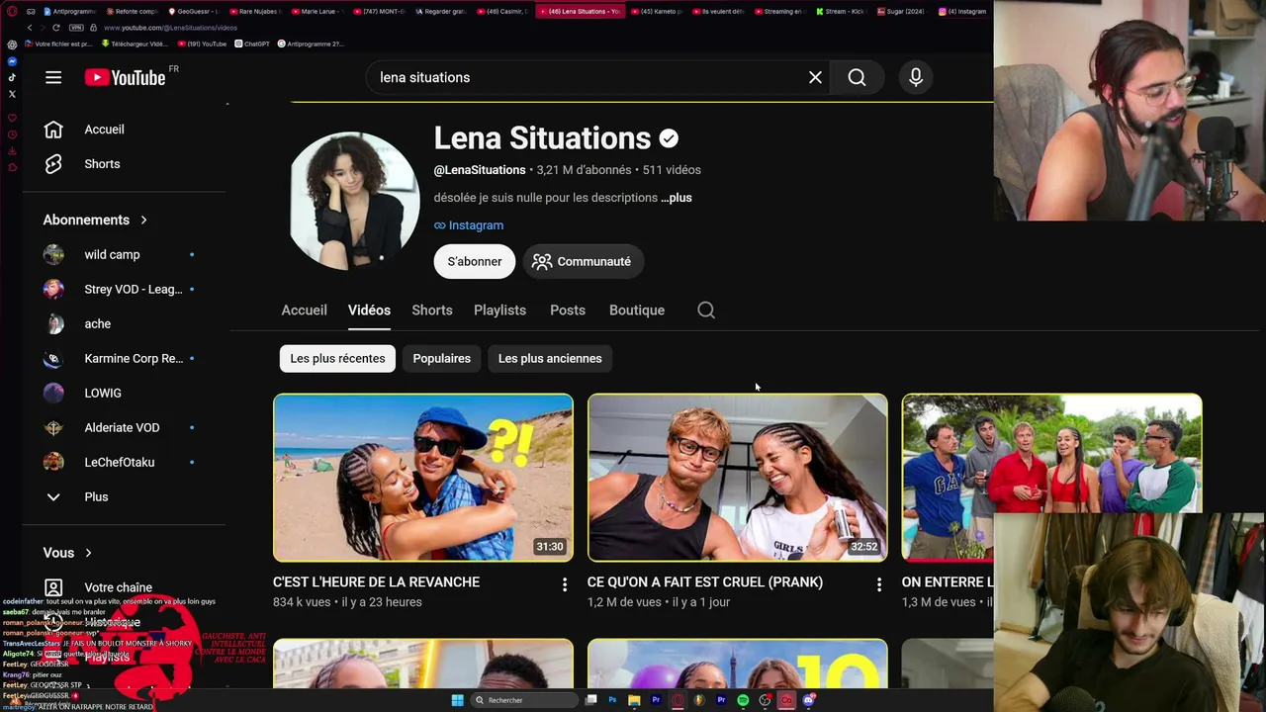This screenshot has height=712, width=1266.
Task: Switch to the channel Vidéos tab
Action: pos(369,311)
